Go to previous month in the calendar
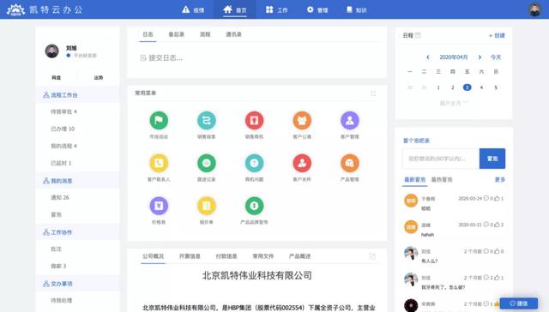Image resolution: width=549 pixels, height=312 pixels. (x=428, y=57)
